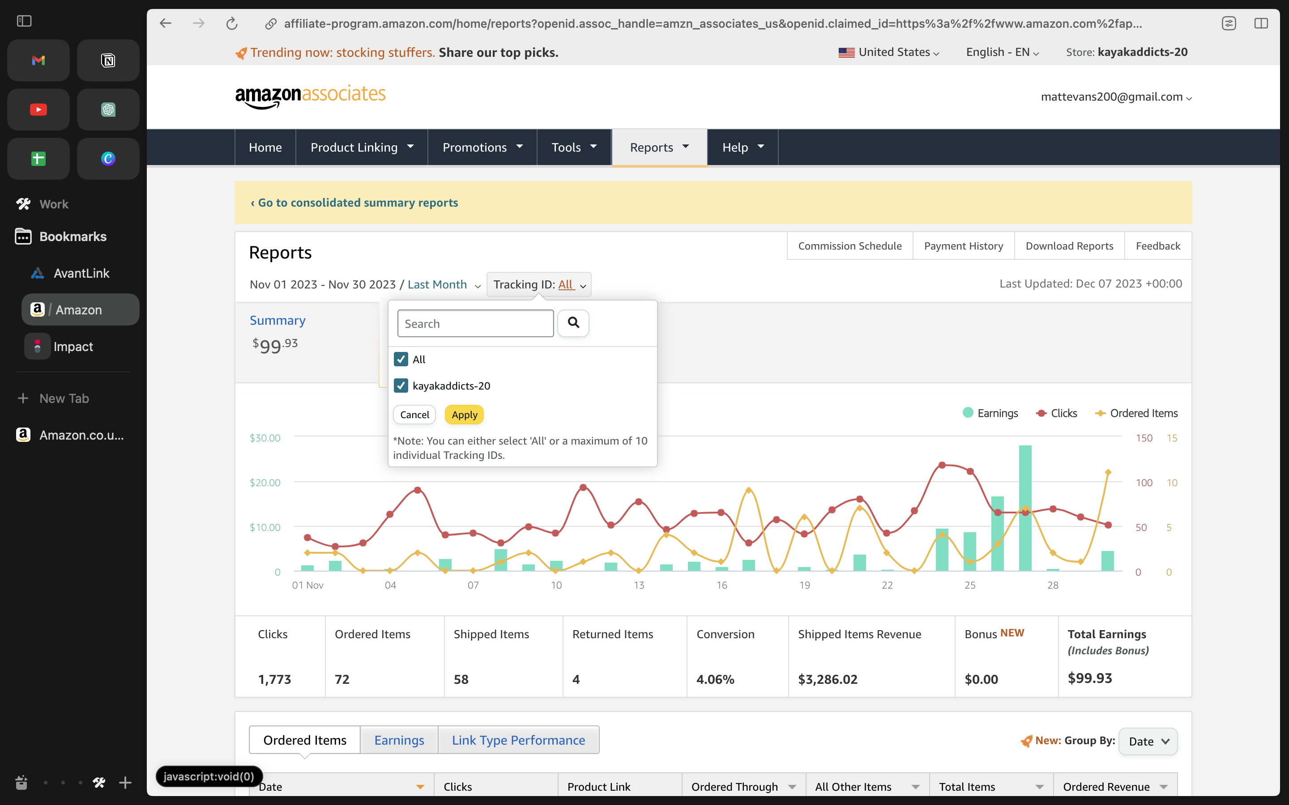This screenshot has width=1289, height=805.
Task: Toggle Clicks series in chart legend
Action: pyautogui.click(x=1057, y=413)
